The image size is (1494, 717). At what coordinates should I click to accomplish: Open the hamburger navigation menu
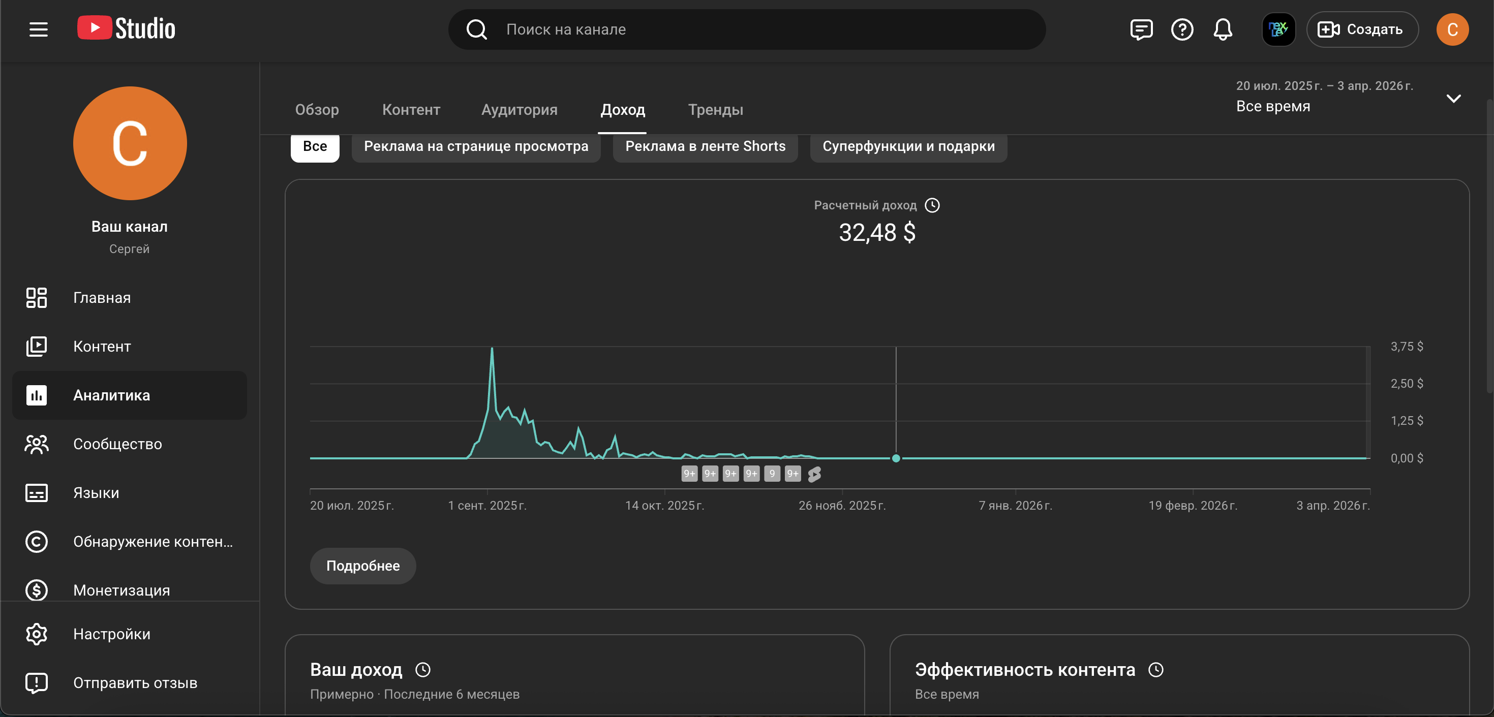pos(38,29)
